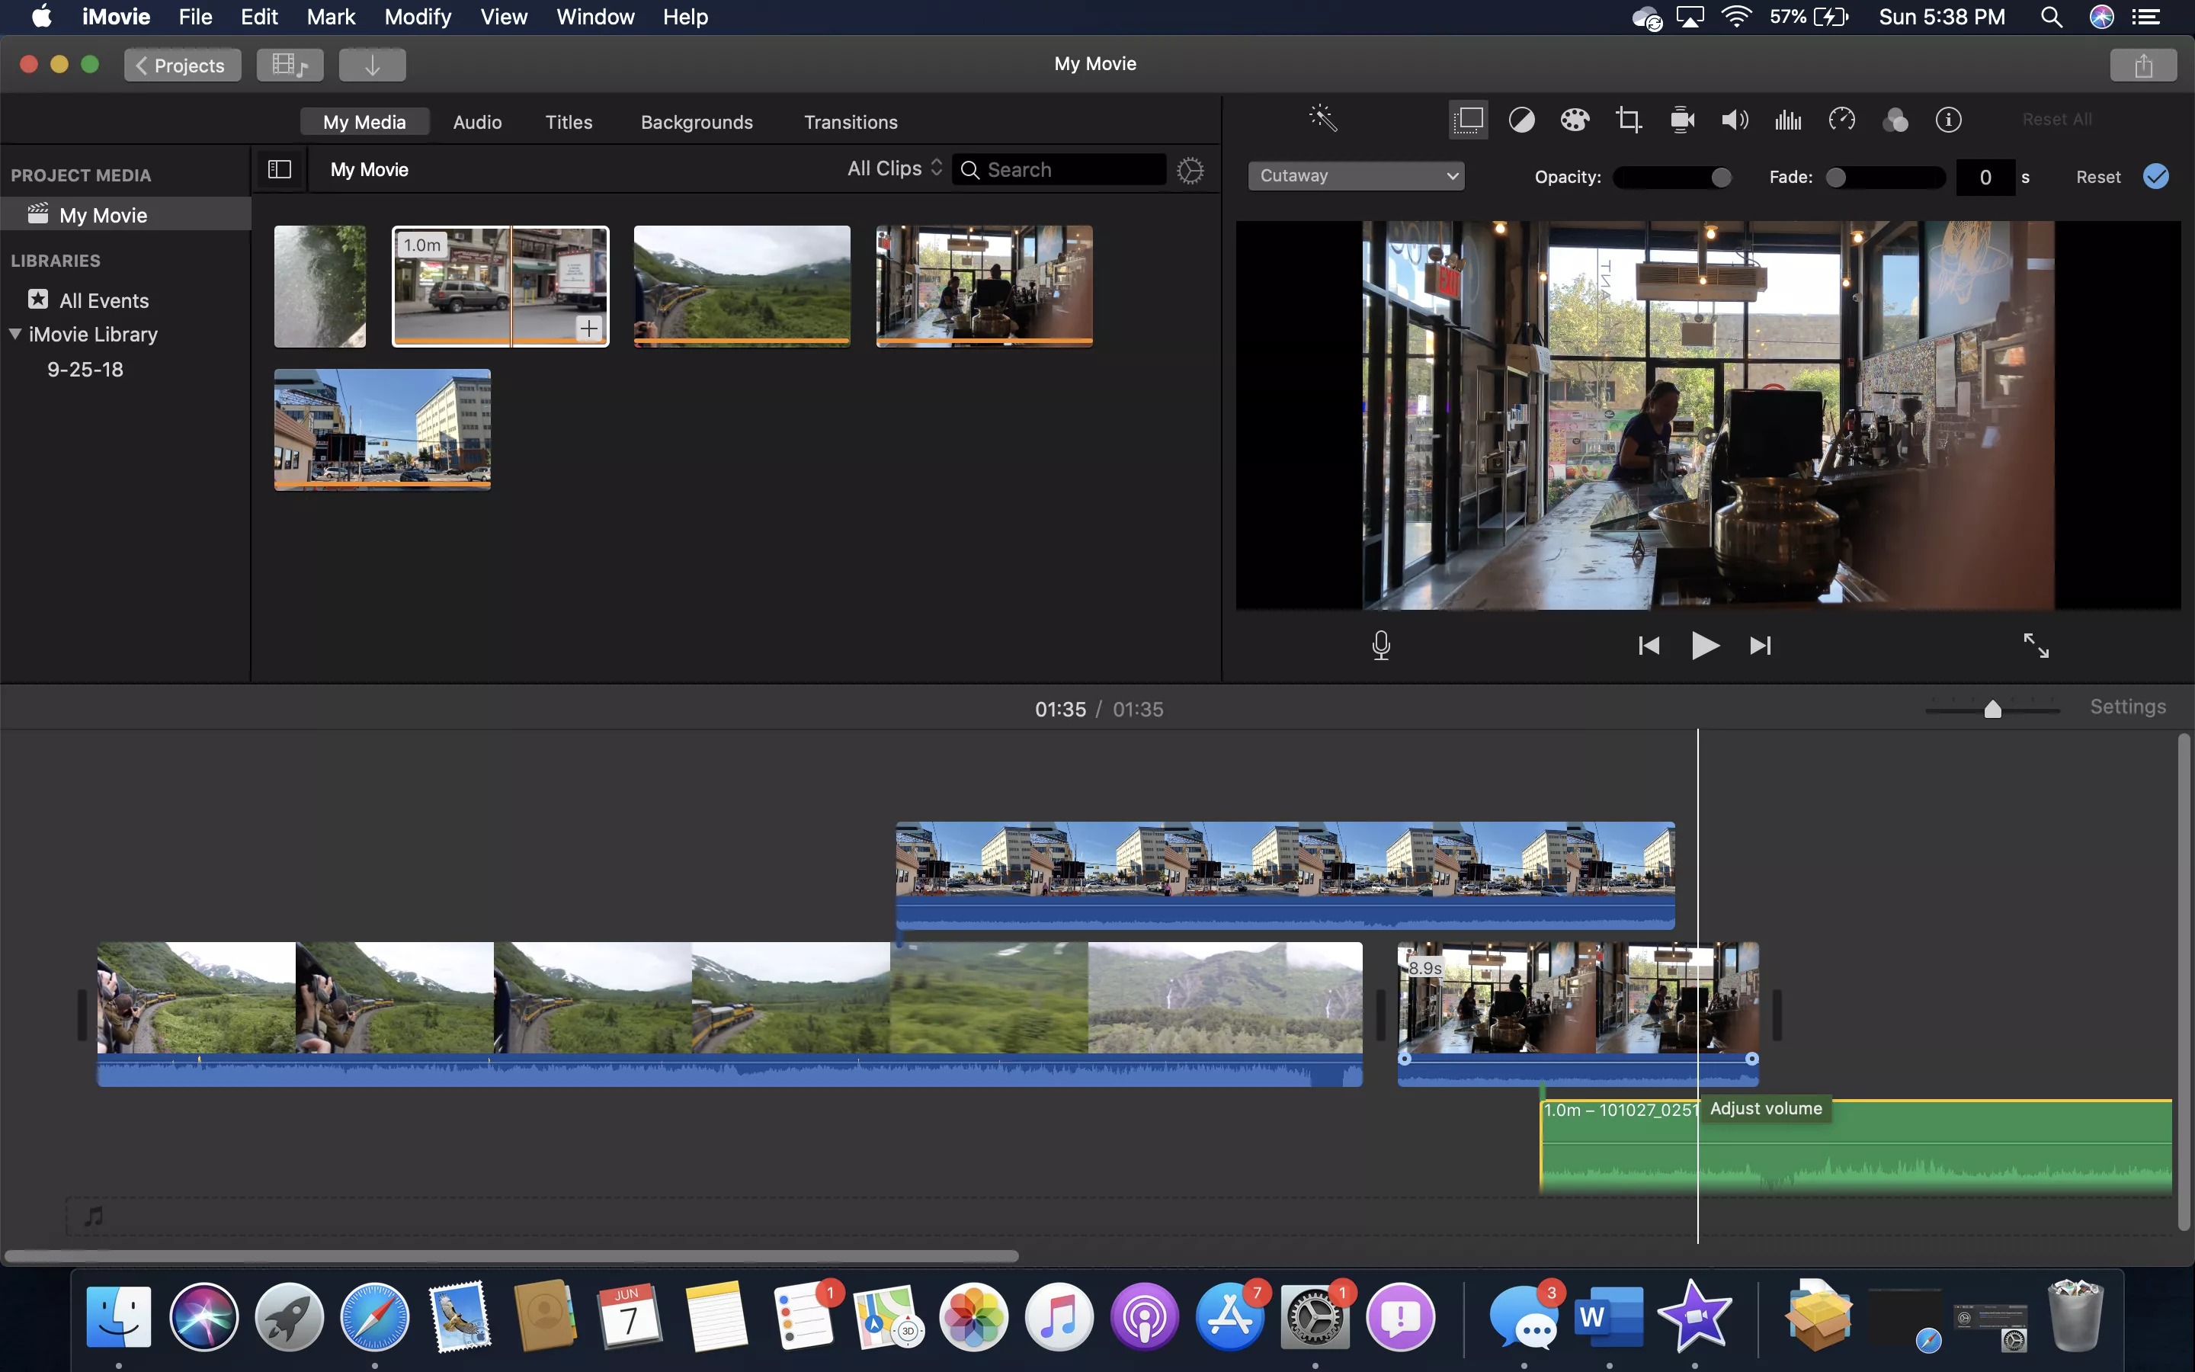The height and width of the screenshot is (1372, 2195).
Task: Select the Titles tab
Action: pyautogui.click(x=567, y=122)
